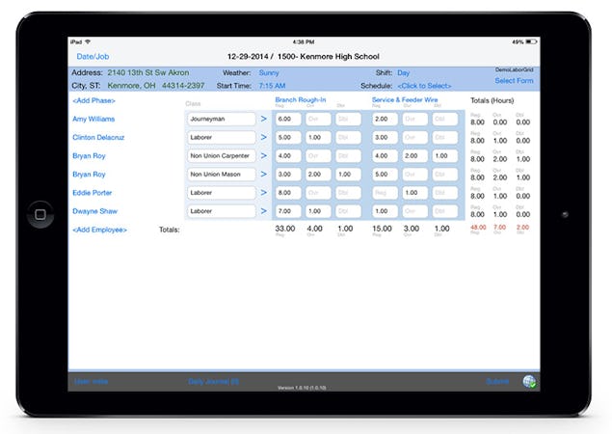The image size is (612, 434).
Task: Change the Day shift value
Action: coord(404,72)
